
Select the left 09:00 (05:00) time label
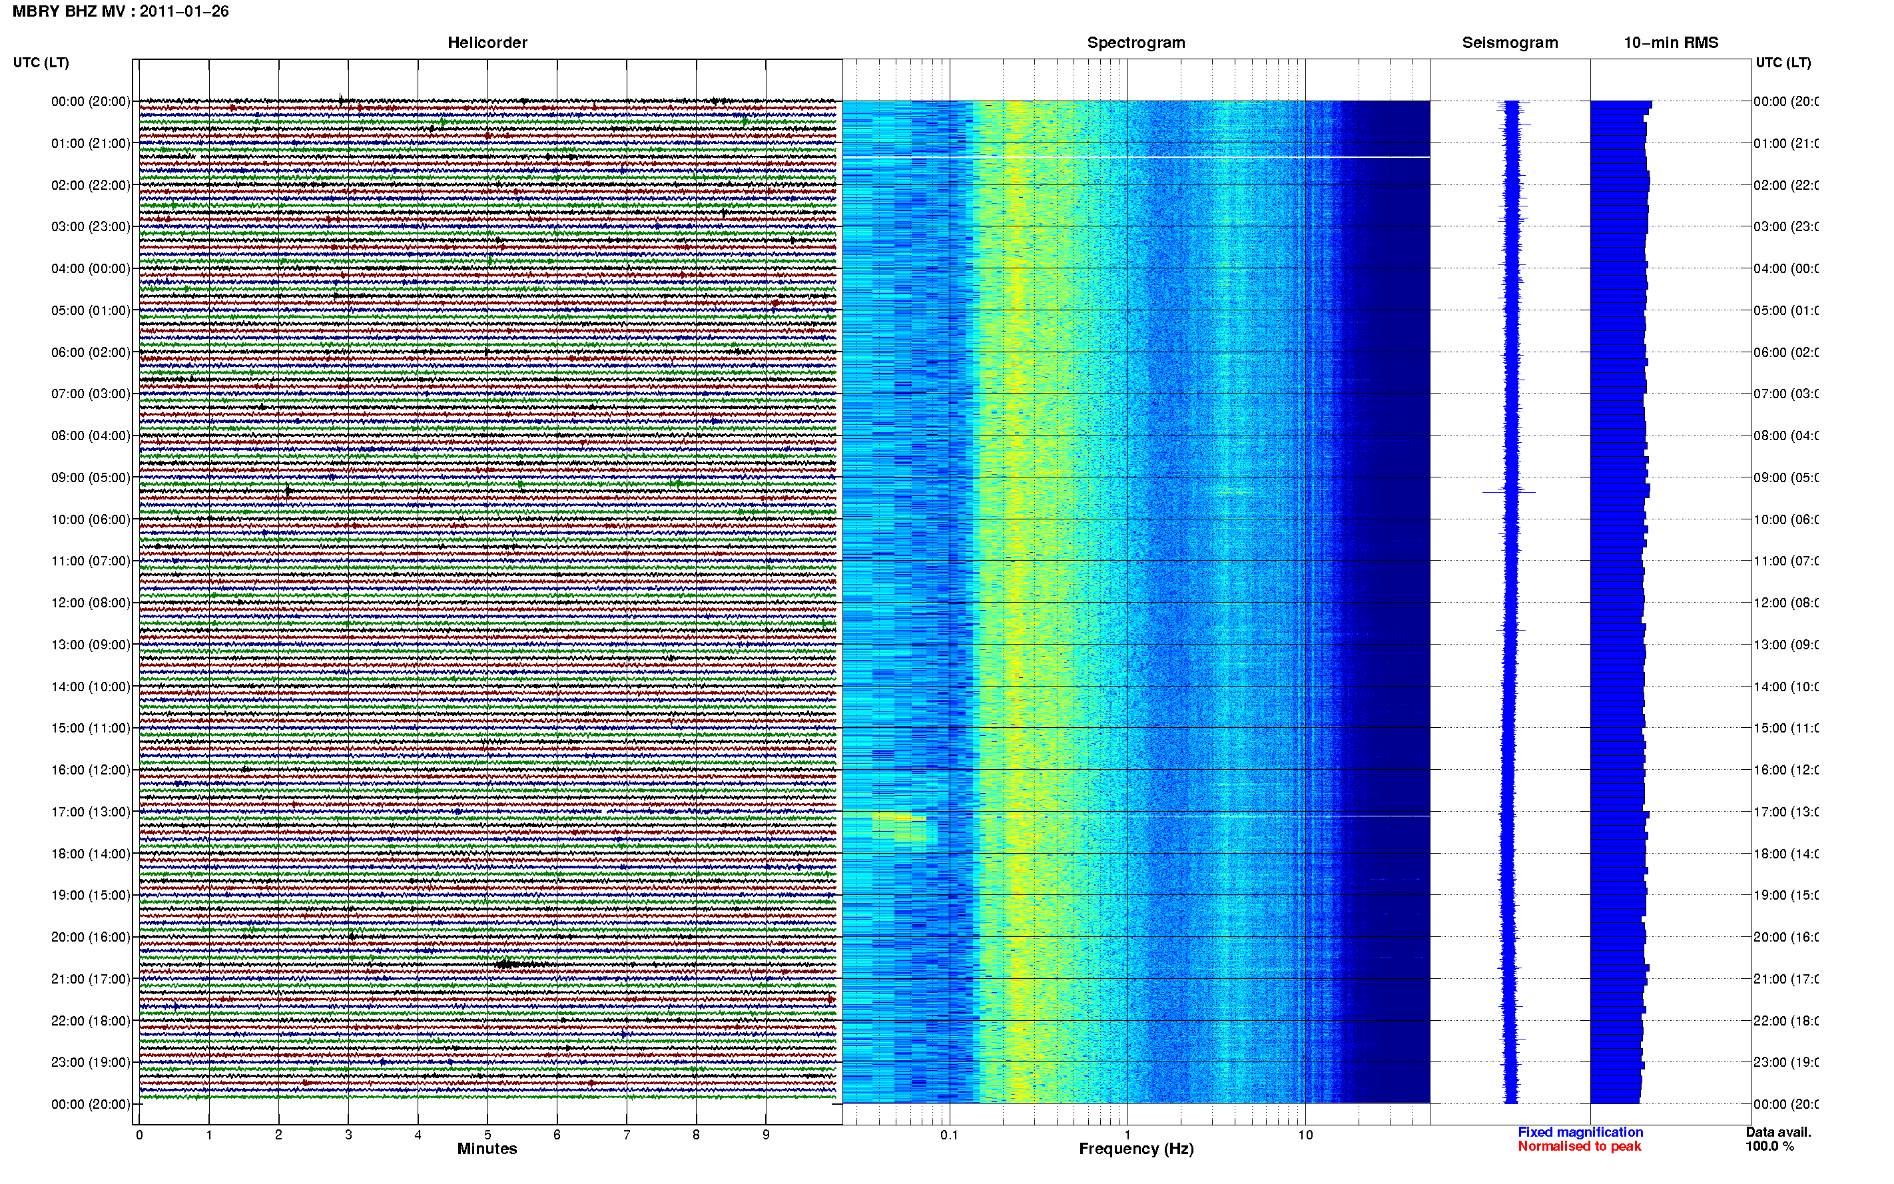coord(91,477)
